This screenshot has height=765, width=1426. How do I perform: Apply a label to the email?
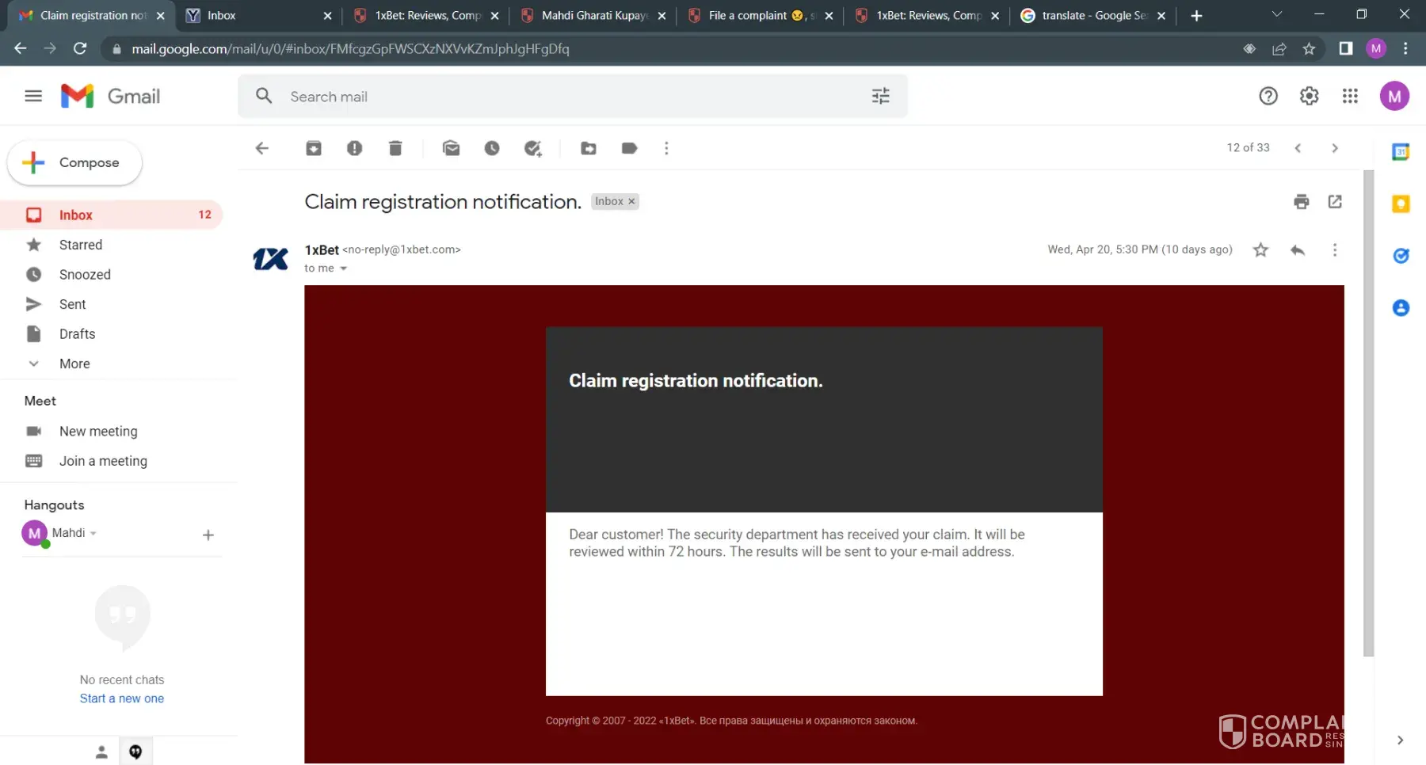(630, 148)
